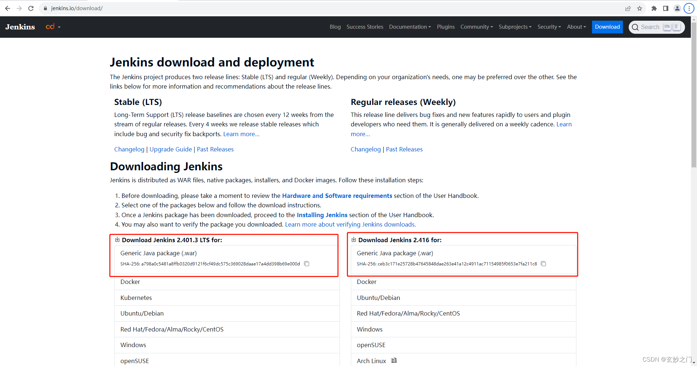This screenshot has width=697, height=366.
Task: Click the icon next to Arch Linux
Action: coord(394,361)
